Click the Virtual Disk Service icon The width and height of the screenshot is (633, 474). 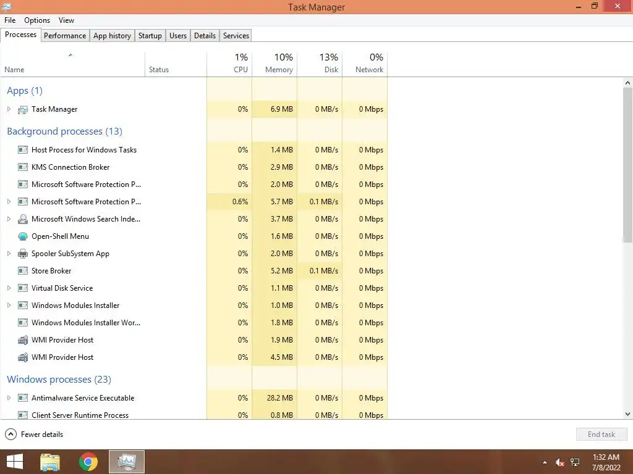coord(23,288)
